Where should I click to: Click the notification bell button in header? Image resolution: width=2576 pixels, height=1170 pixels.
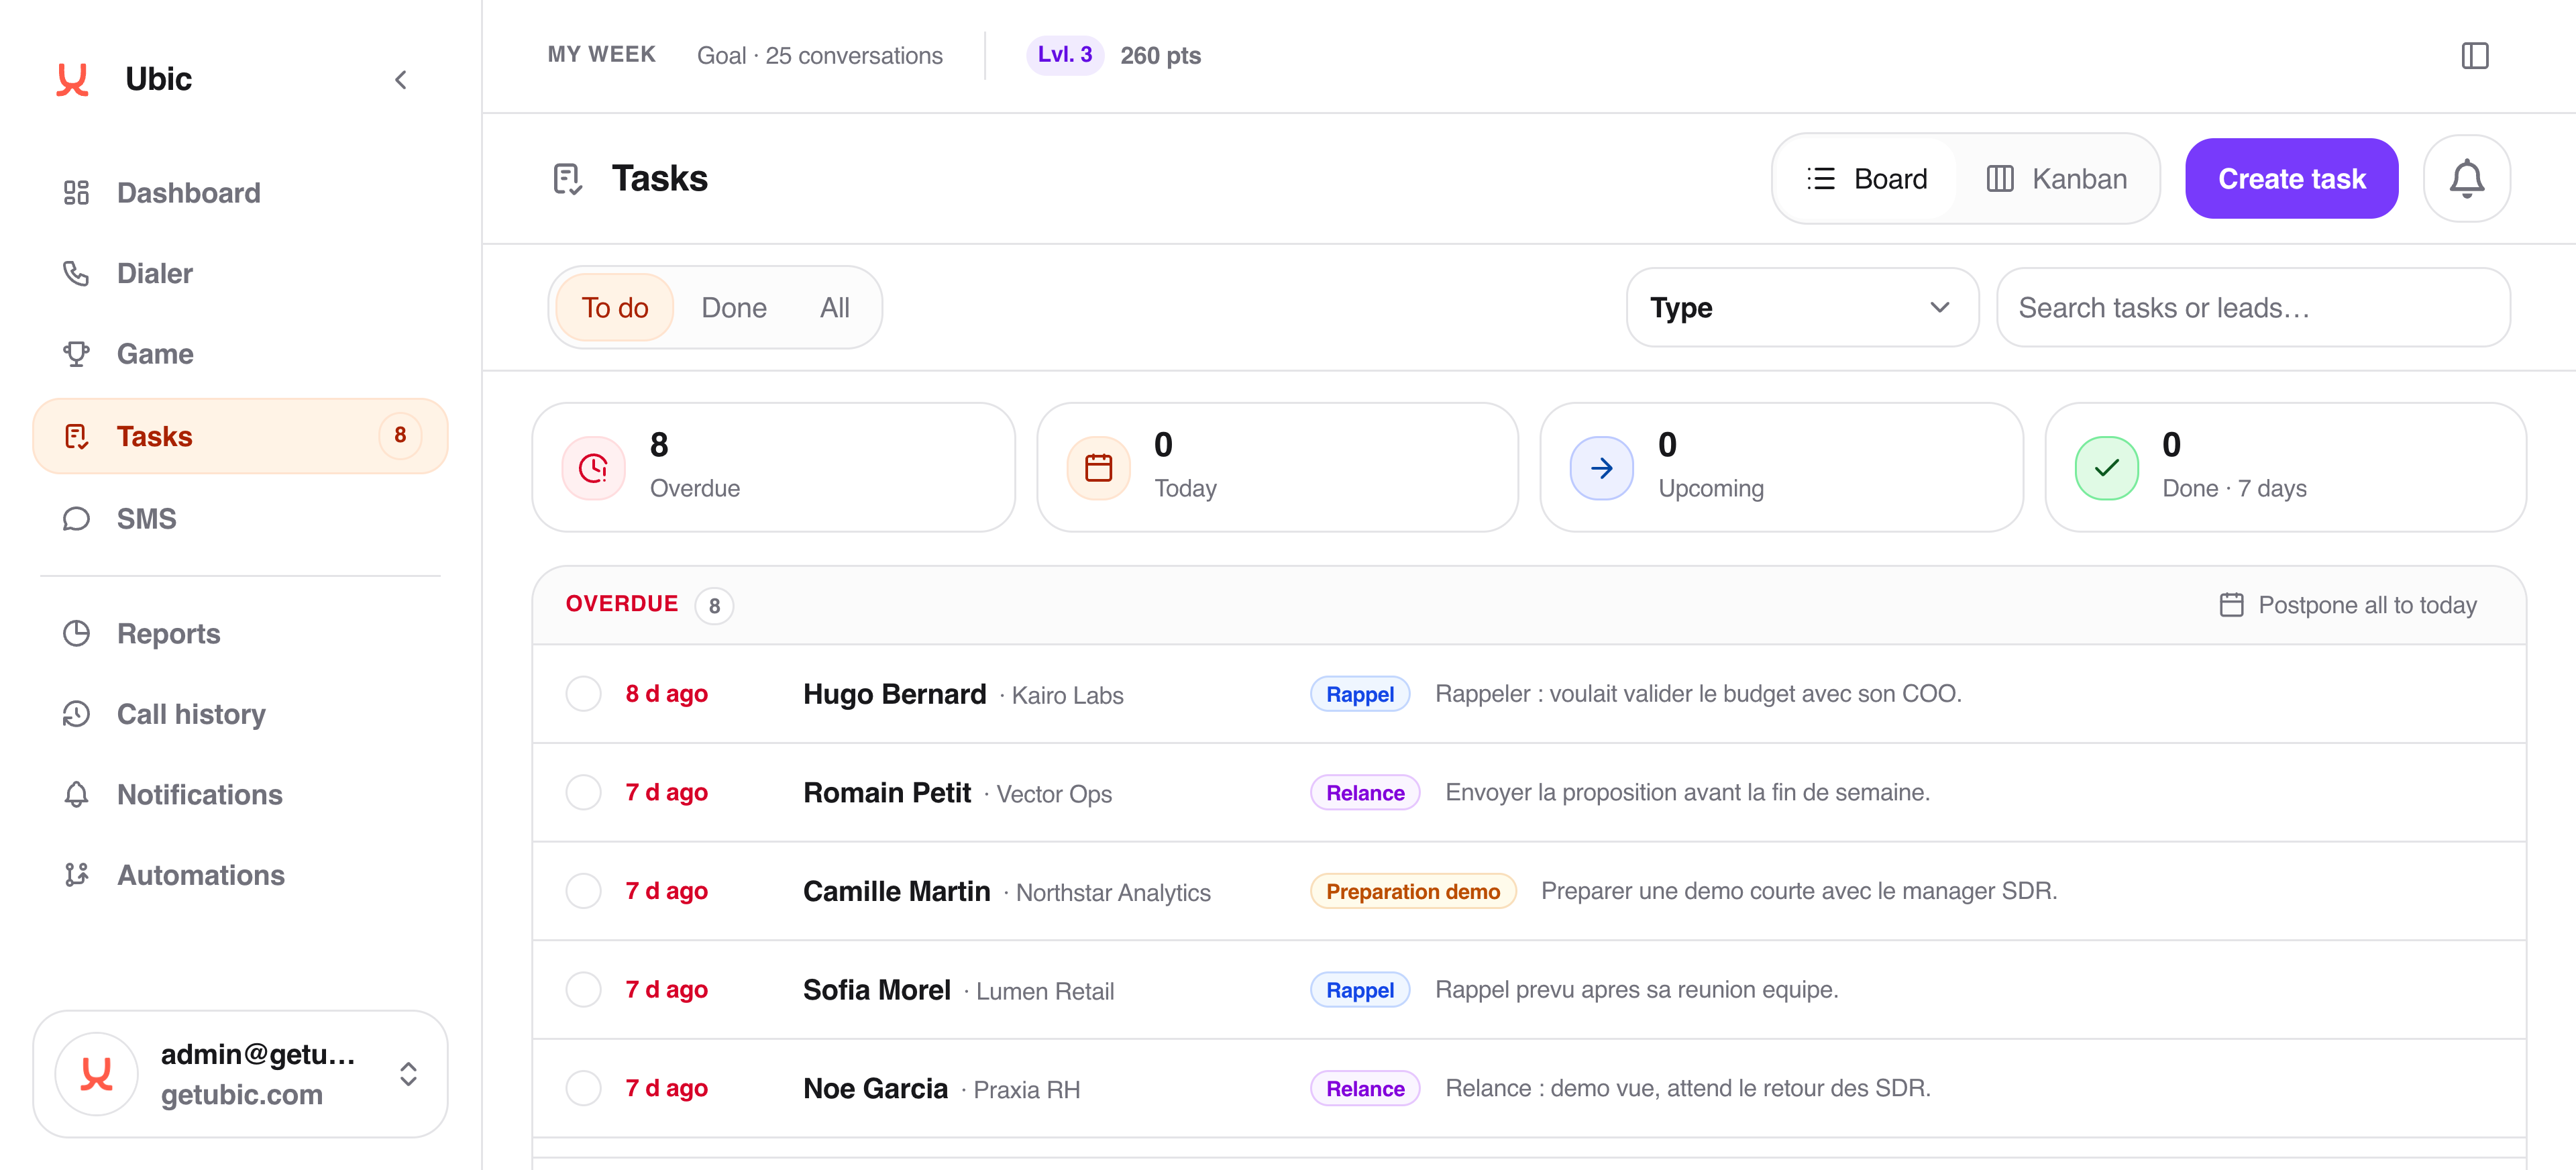coord(2466,178)
